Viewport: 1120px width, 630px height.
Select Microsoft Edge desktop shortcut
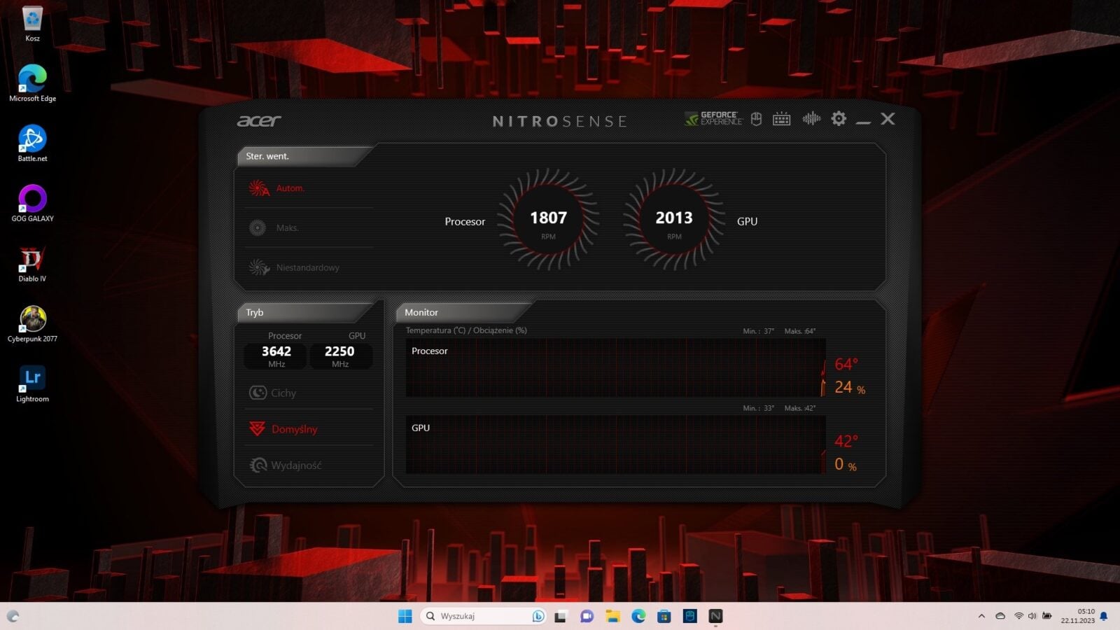pos(32,83)
